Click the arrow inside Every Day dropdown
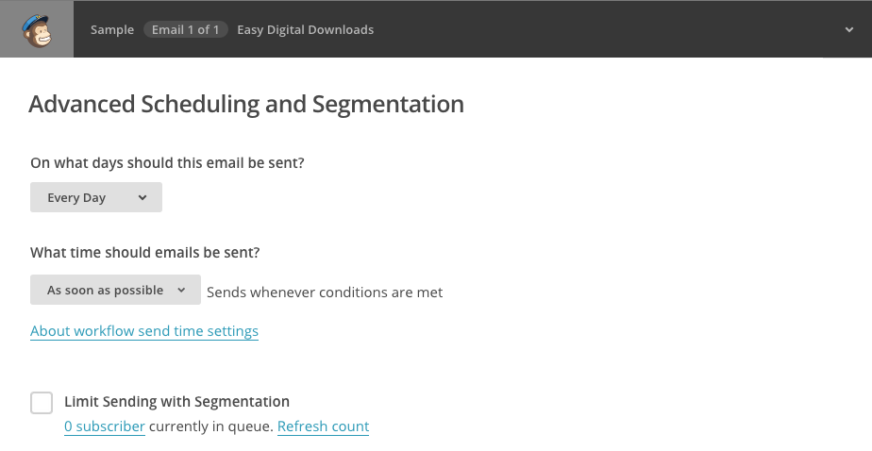 pyautogui.click(x=143, y=198)
